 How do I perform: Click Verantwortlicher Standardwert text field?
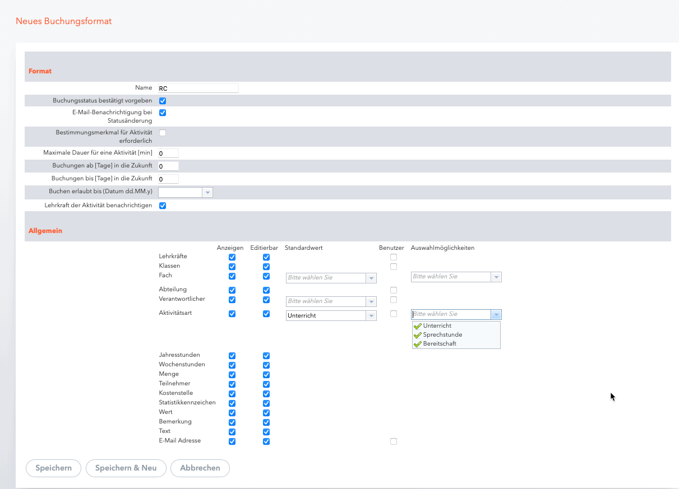pyautogui.click(x=326, y=301)
